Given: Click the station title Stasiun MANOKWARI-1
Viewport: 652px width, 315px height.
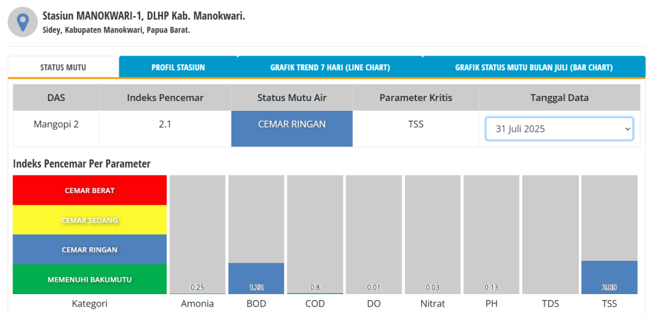Looking at the screenshot, I should (143, 16).
